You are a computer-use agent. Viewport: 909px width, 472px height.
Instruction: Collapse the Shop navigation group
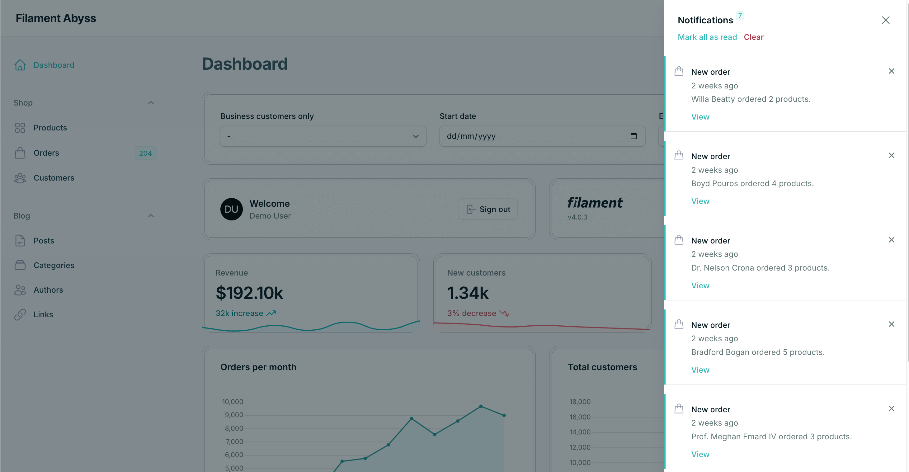pyautogui.click(x=151, y=103)
